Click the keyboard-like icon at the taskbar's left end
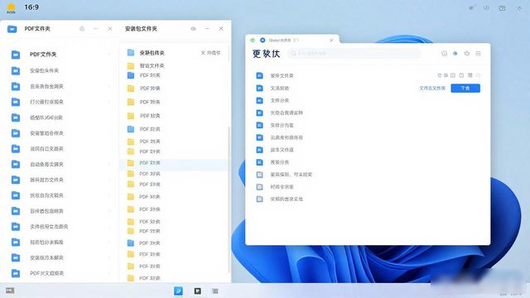Screen dimensions: 530x298 (10, 291)
